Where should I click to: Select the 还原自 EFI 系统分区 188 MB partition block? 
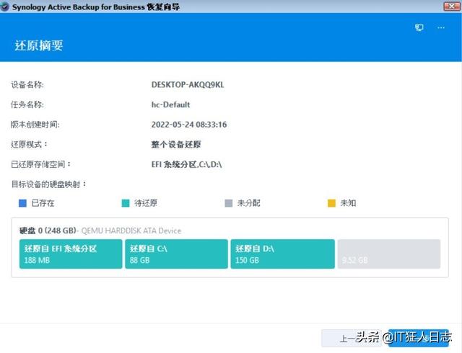71,254
